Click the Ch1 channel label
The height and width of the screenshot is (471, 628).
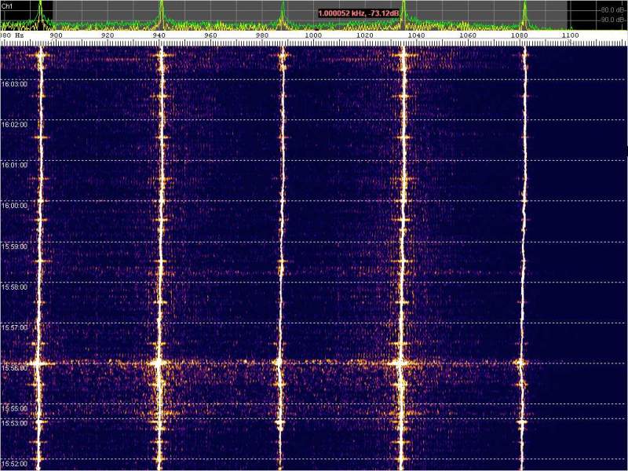coord(7,5)
